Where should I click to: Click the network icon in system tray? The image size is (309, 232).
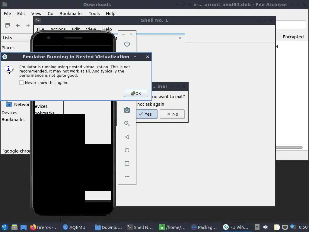[x=285, y=227]
